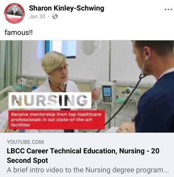The height and width of the screenshot is (177, 174).
Task: Click the mannequin head in the video preview
Action: coord(126,127)
